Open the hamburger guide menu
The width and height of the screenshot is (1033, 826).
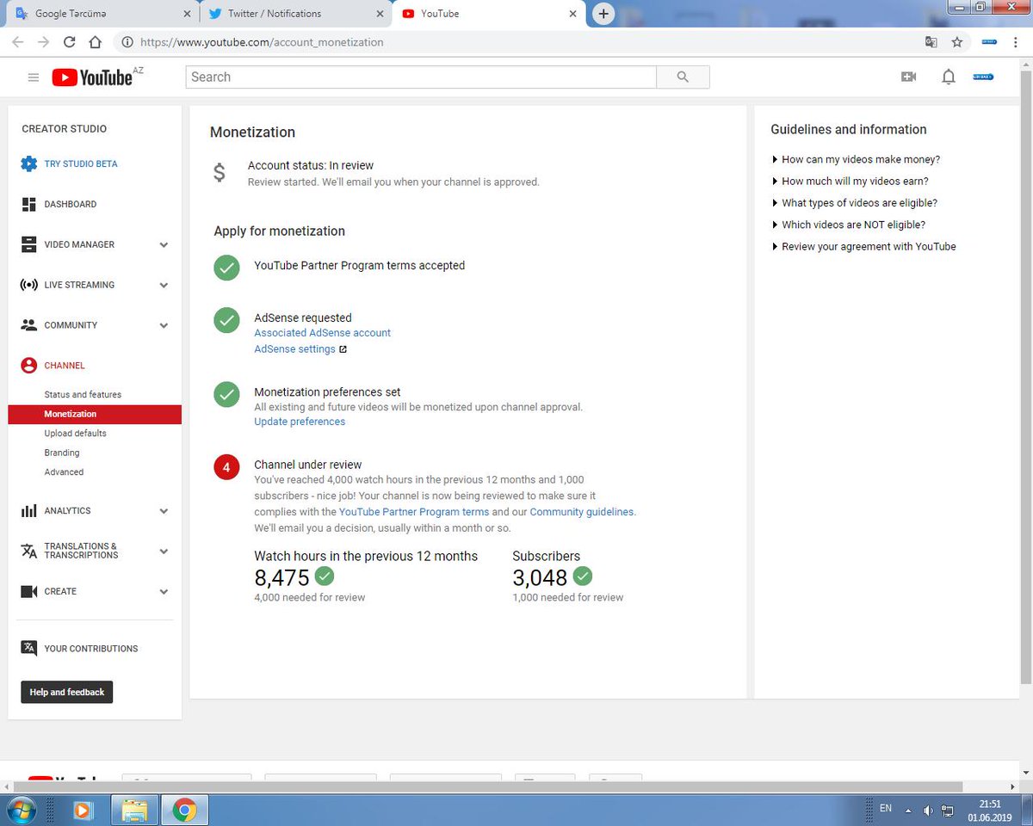pos(34,77)
